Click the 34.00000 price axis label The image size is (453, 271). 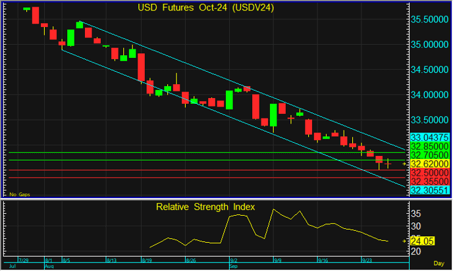click(429, 95)
